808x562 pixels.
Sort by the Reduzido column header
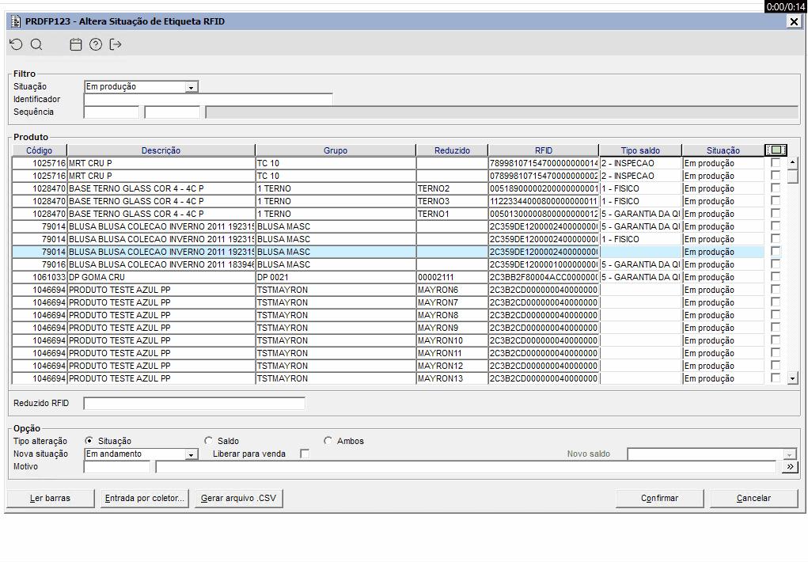point(452,150)
